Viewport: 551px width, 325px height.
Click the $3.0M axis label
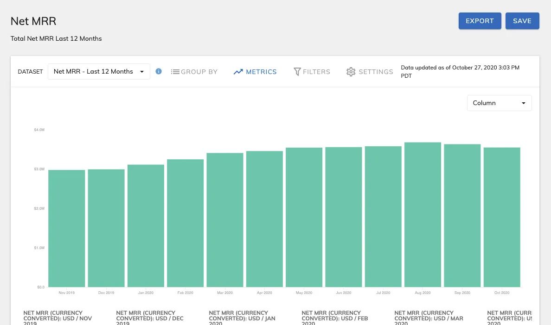coord(39,169)
